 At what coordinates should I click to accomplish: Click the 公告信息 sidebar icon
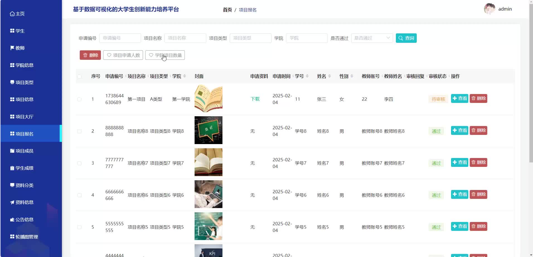pos(12,219)
